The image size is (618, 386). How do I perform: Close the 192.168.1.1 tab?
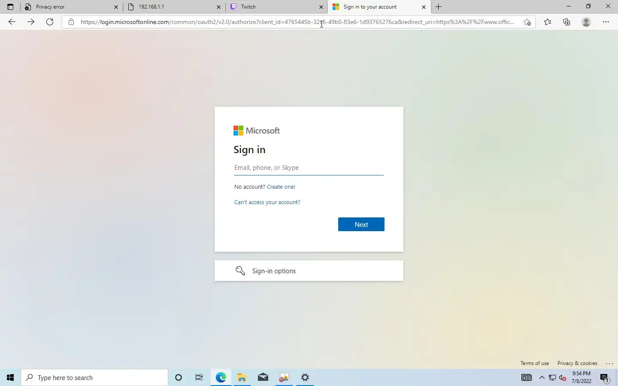pyautogui.click(x=218, y=7)
